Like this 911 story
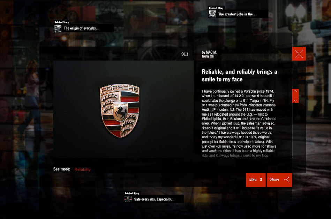Screen dimensions: 331x219 (x=256, y=180)
